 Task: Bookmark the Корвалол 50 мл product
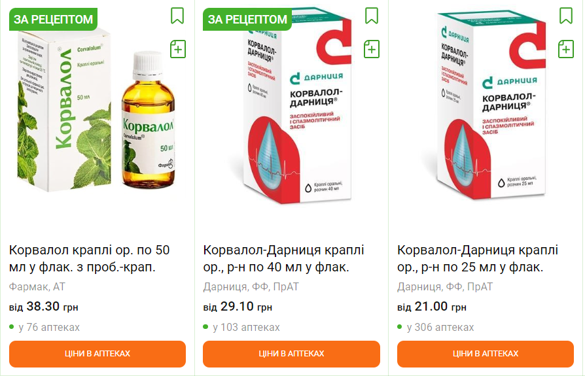click(x=177, y=16)
